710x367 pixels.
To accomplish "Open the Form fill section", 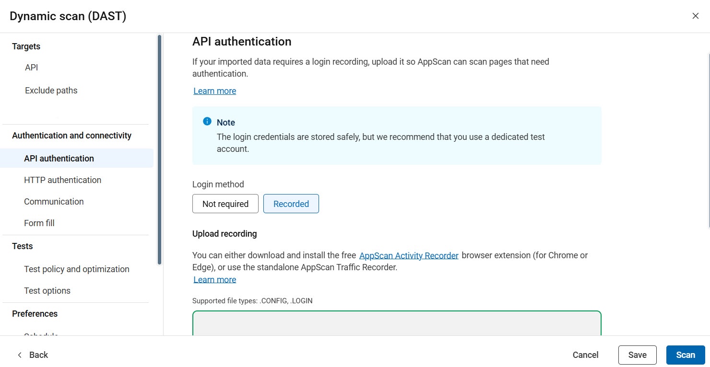I will point(39,223).
